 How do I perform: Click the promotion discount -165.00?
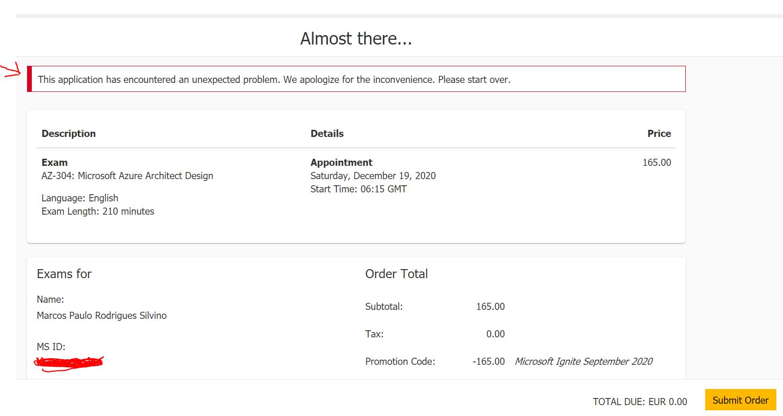pyautogui.click(x=489, y=362)
